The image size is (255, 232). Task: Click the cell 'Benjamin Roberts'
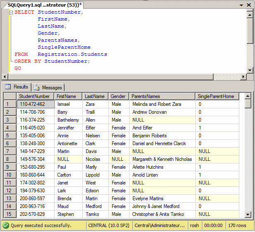[162, 136]
